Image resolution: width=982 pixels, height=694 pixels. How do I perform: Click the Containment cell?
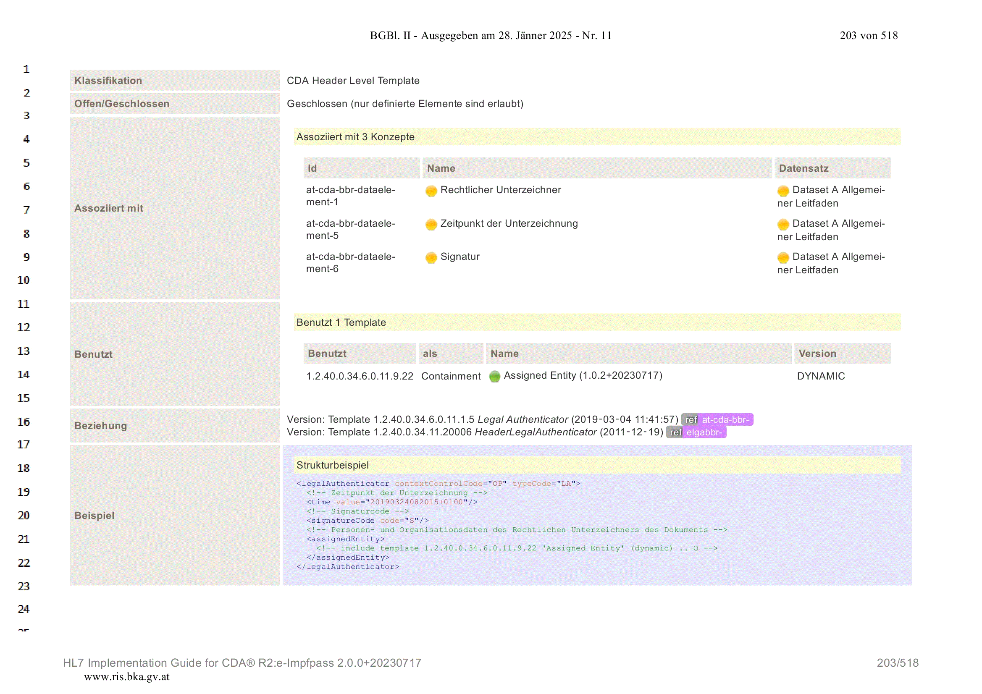pos(451,376)
